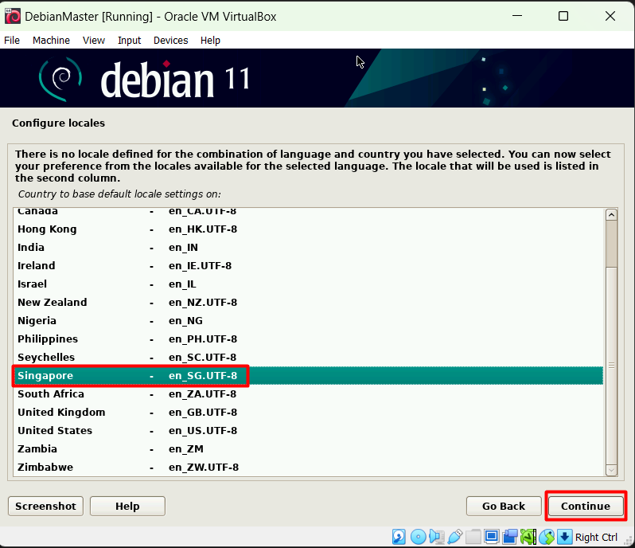635x548 pixels.
Task: Open the File menu
Action: click(x=12, y=41)
